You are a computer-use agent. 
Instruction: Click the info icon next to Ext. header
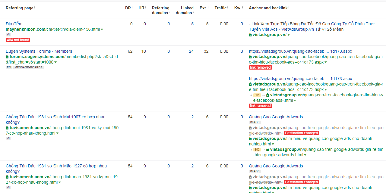point(208,7)
